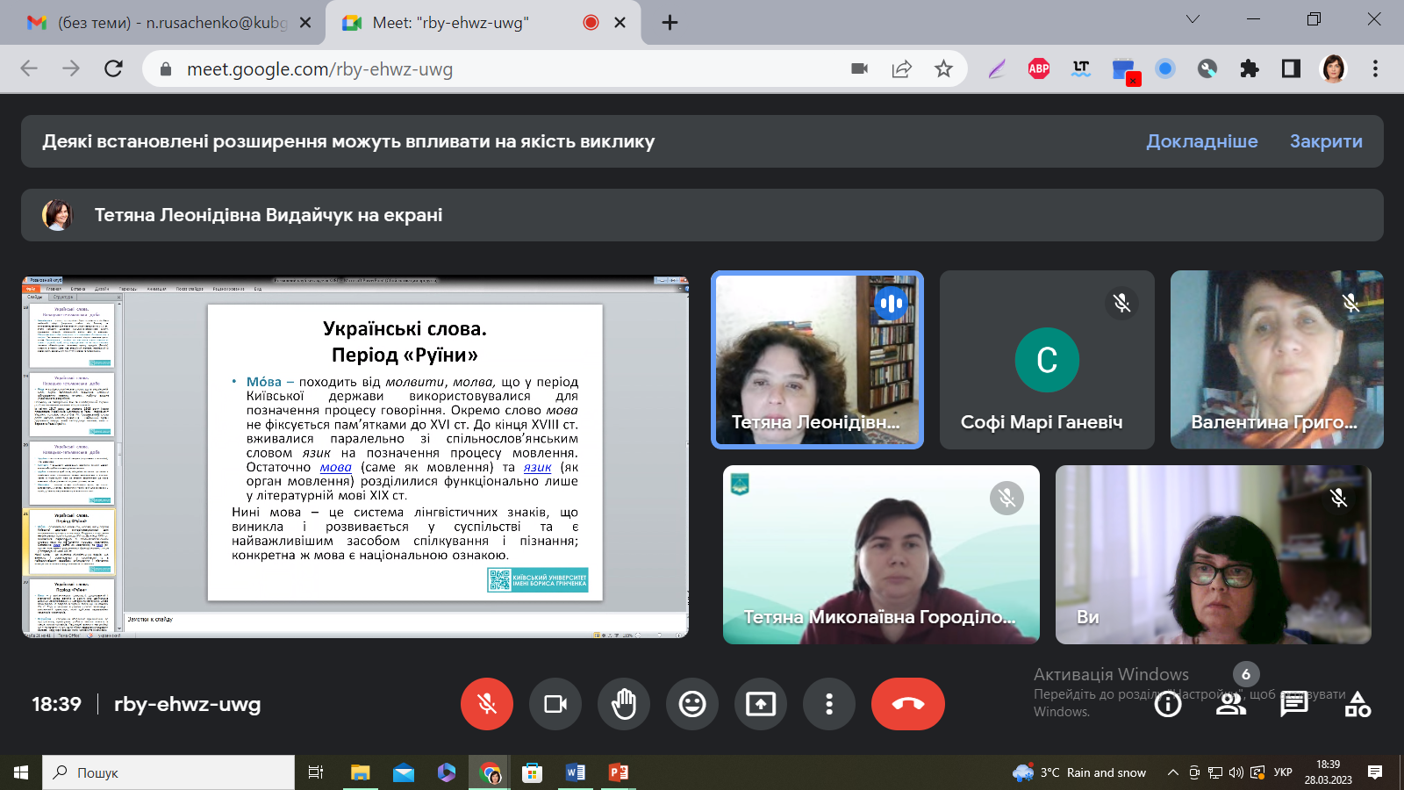Open the AdBlock Plus extension icon

[1039, 69]
